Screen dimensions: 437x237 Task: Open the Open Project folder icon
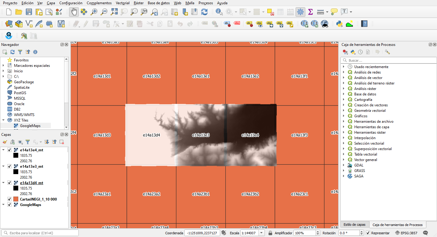click(19, 12)
